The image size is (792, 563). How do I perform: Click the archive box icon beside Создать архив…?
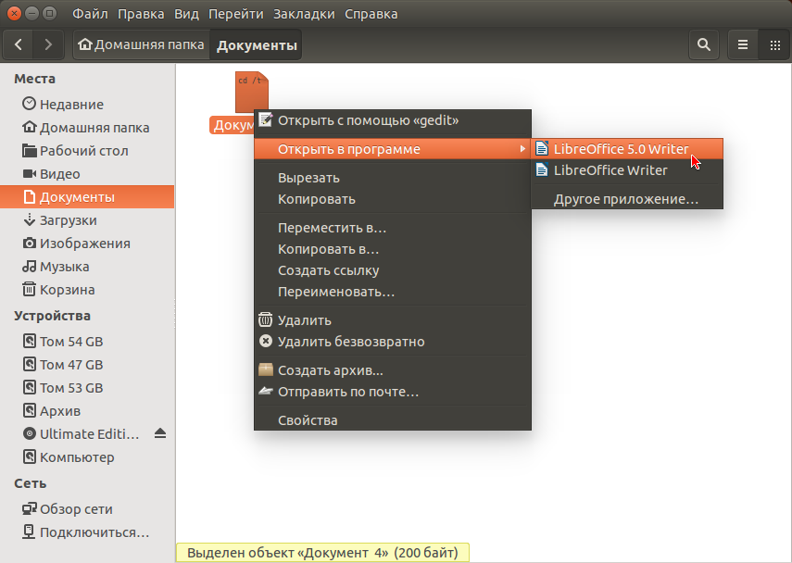point(266,369)
